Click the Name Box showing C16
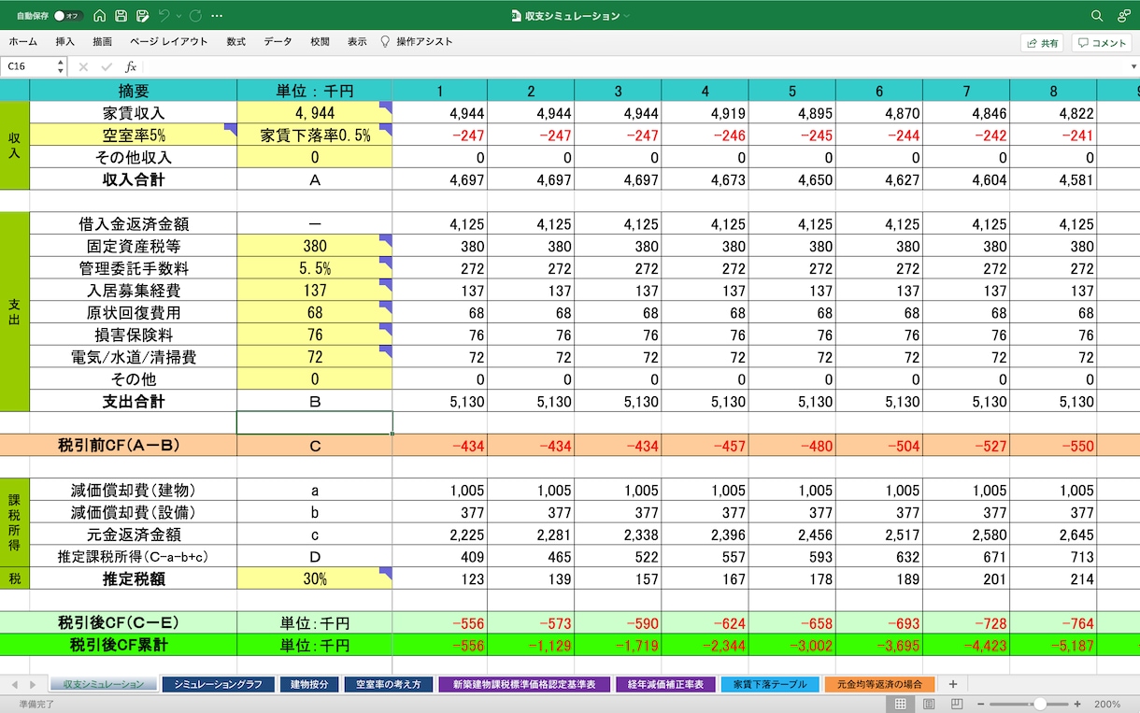The height and width of the screenshot is (713, 1140). [28, 66]
